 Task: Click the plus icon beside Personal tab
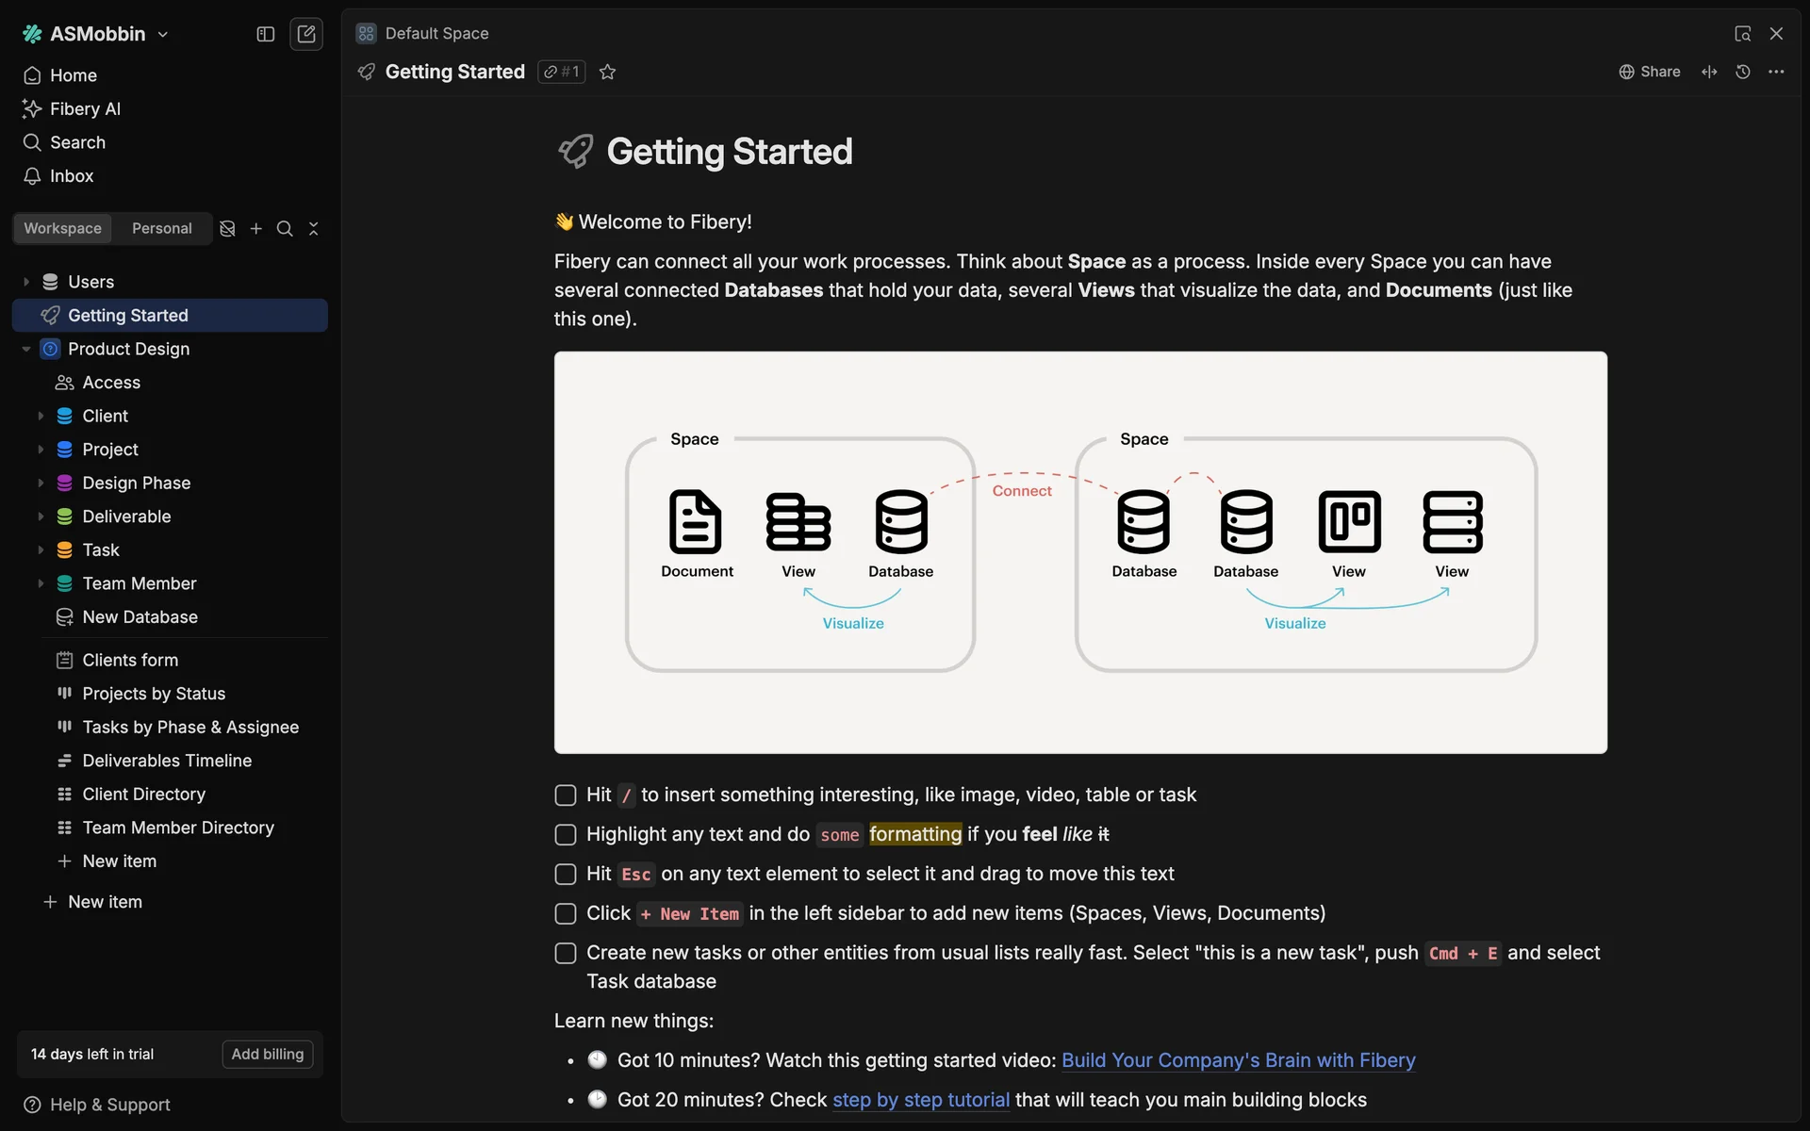[x=255, y=229]
